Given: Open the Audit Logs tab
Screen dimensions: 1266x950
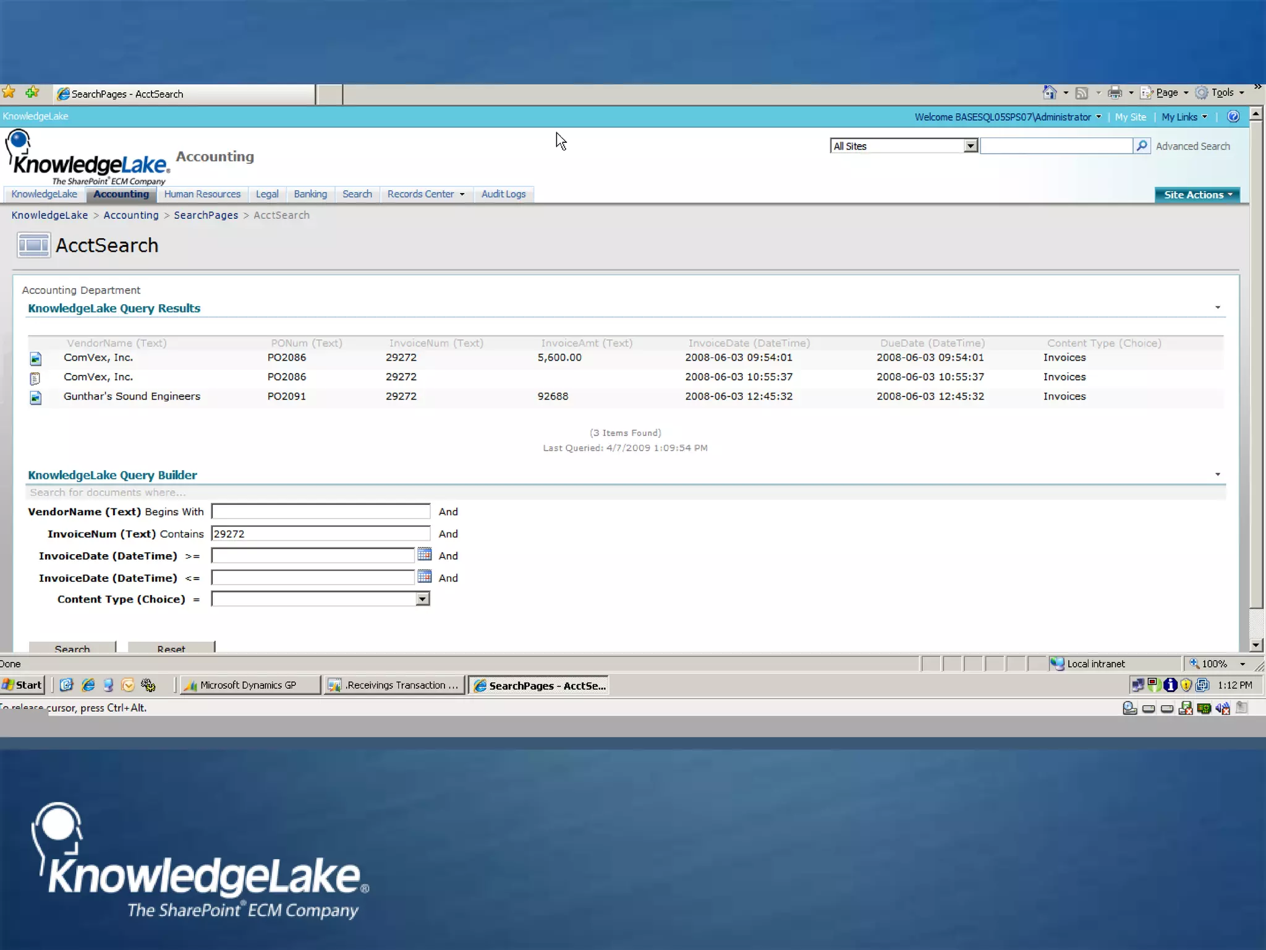Looking at the screenshot, I should (x=503, y=194).
